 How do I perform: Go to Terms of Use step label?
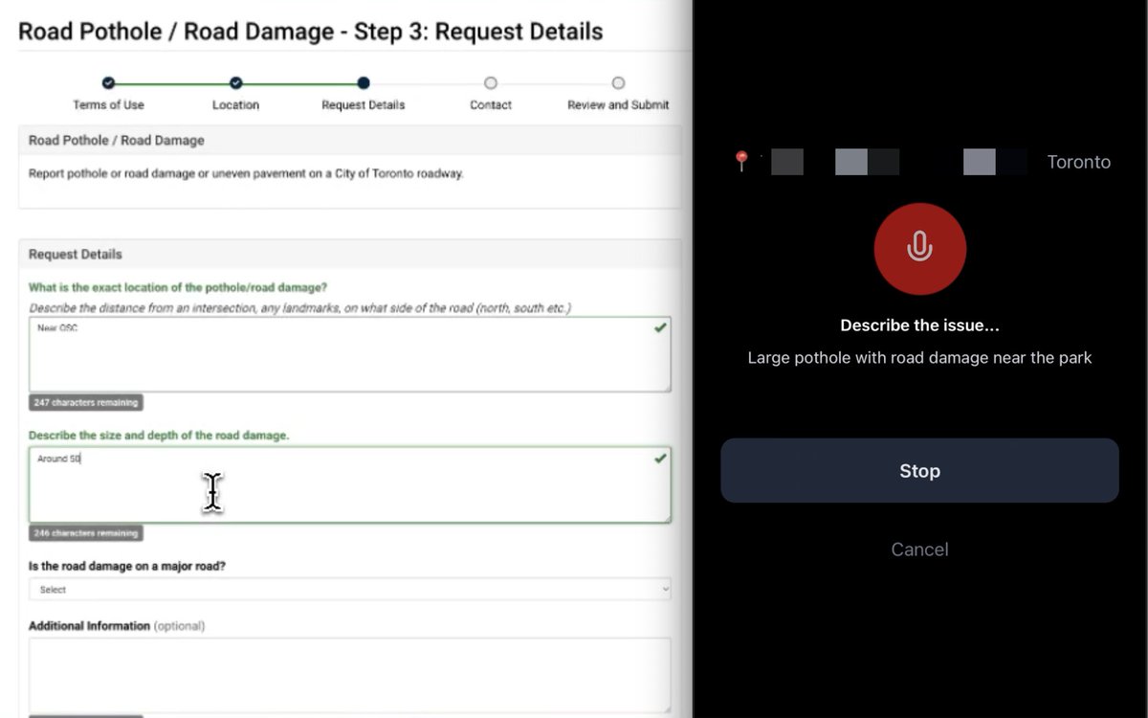[108, 105]
